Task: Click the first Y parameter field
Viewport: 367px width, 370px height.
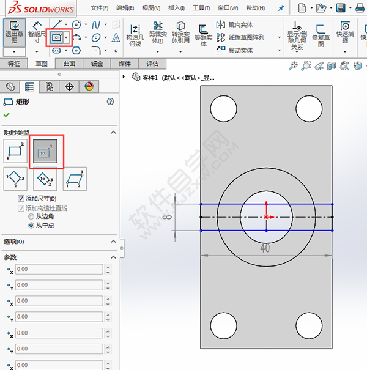Action: (x=59, y=285)
